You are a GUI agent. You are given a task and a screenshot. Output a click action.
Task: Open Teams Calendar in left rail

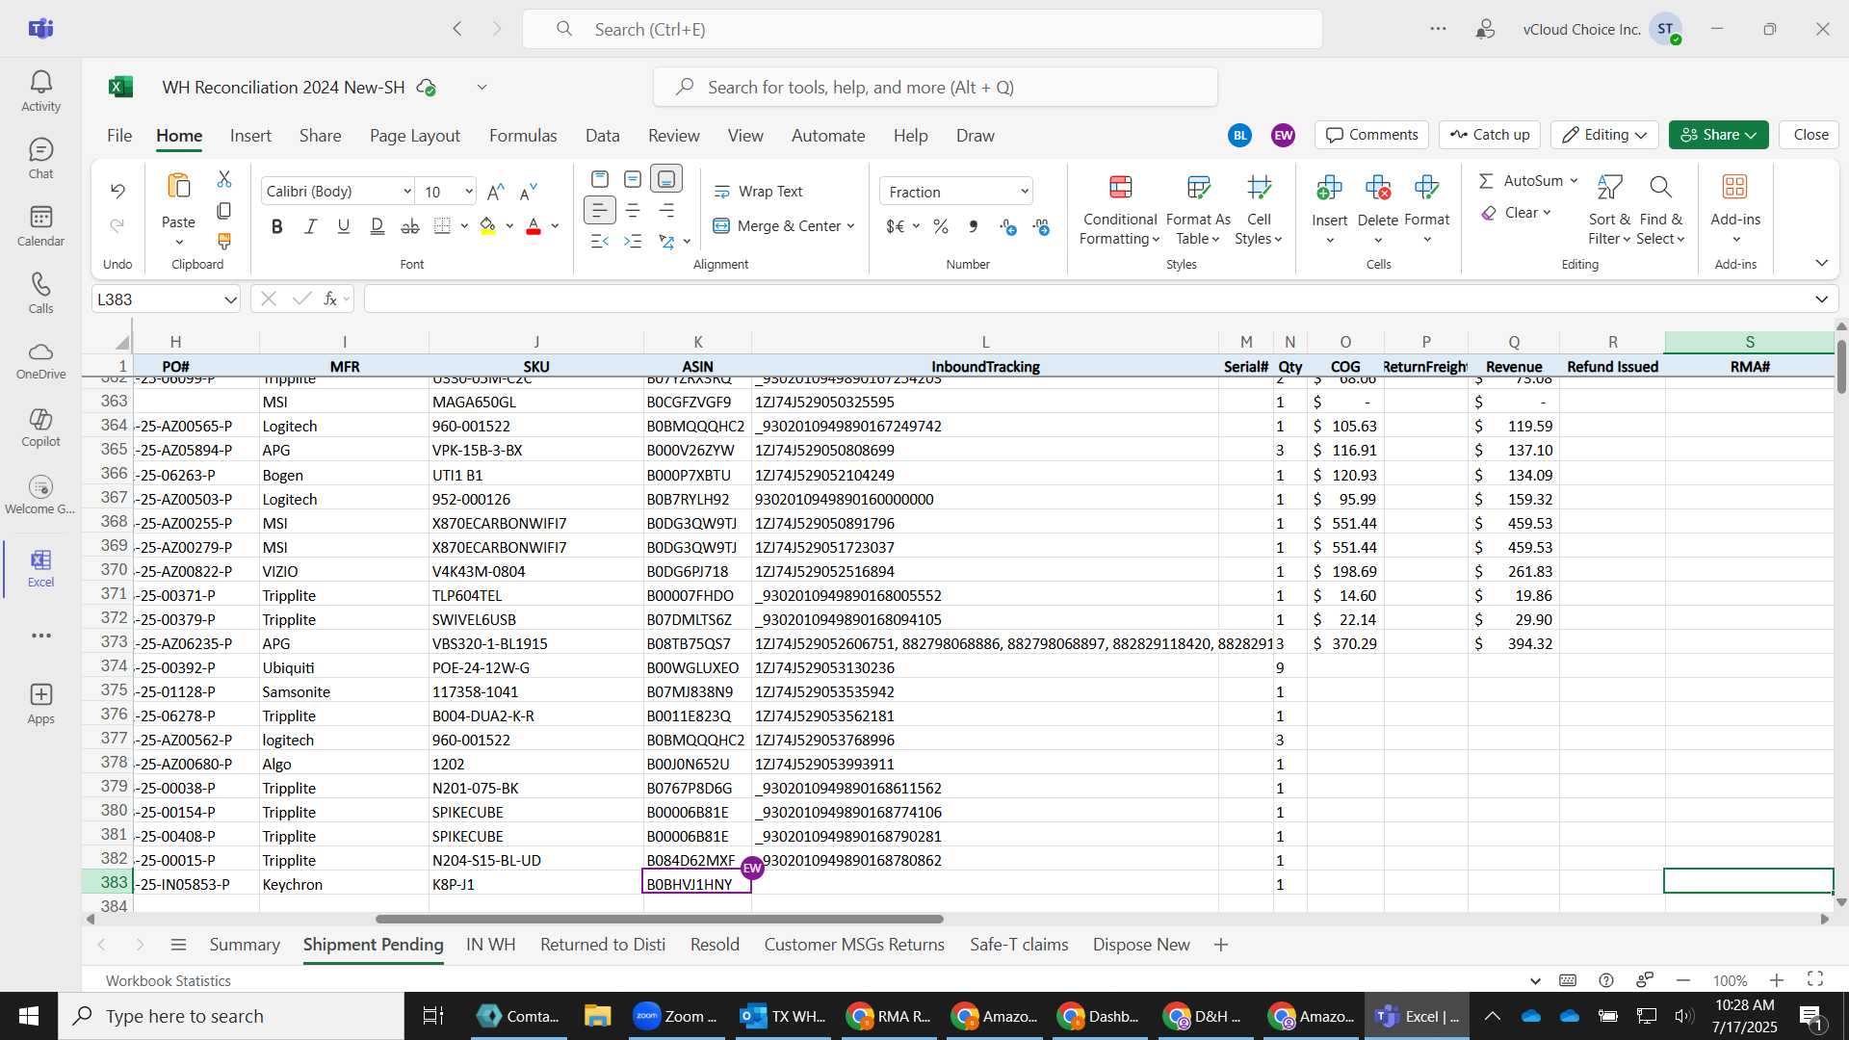[40, 226]
